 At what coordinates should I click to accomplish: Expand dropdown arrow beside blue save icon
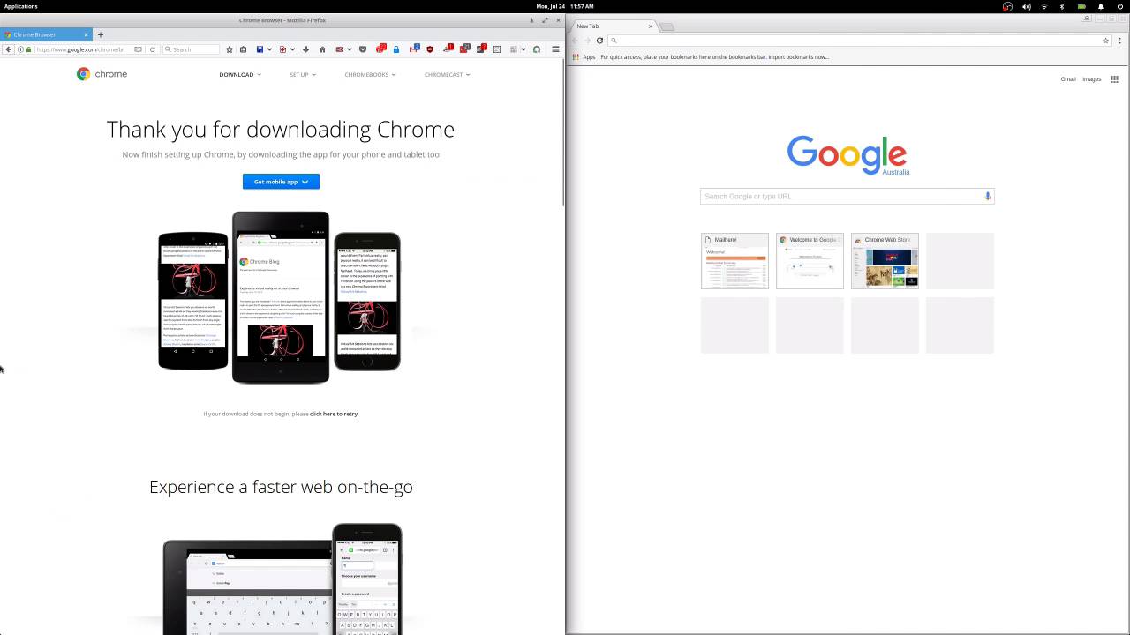[269, 49]
